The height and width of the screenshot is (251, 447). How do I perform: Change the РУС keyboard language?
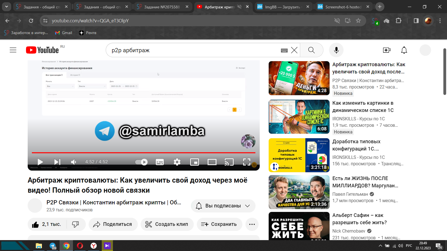pos(409,246)
